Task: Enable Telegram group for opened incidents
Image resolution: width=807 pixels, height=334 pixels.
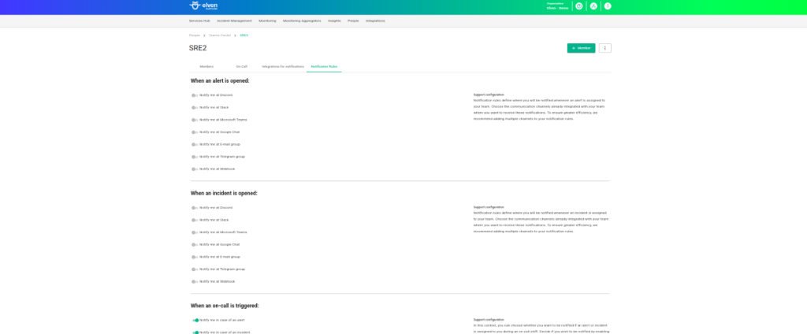Action: click(194, 269)
